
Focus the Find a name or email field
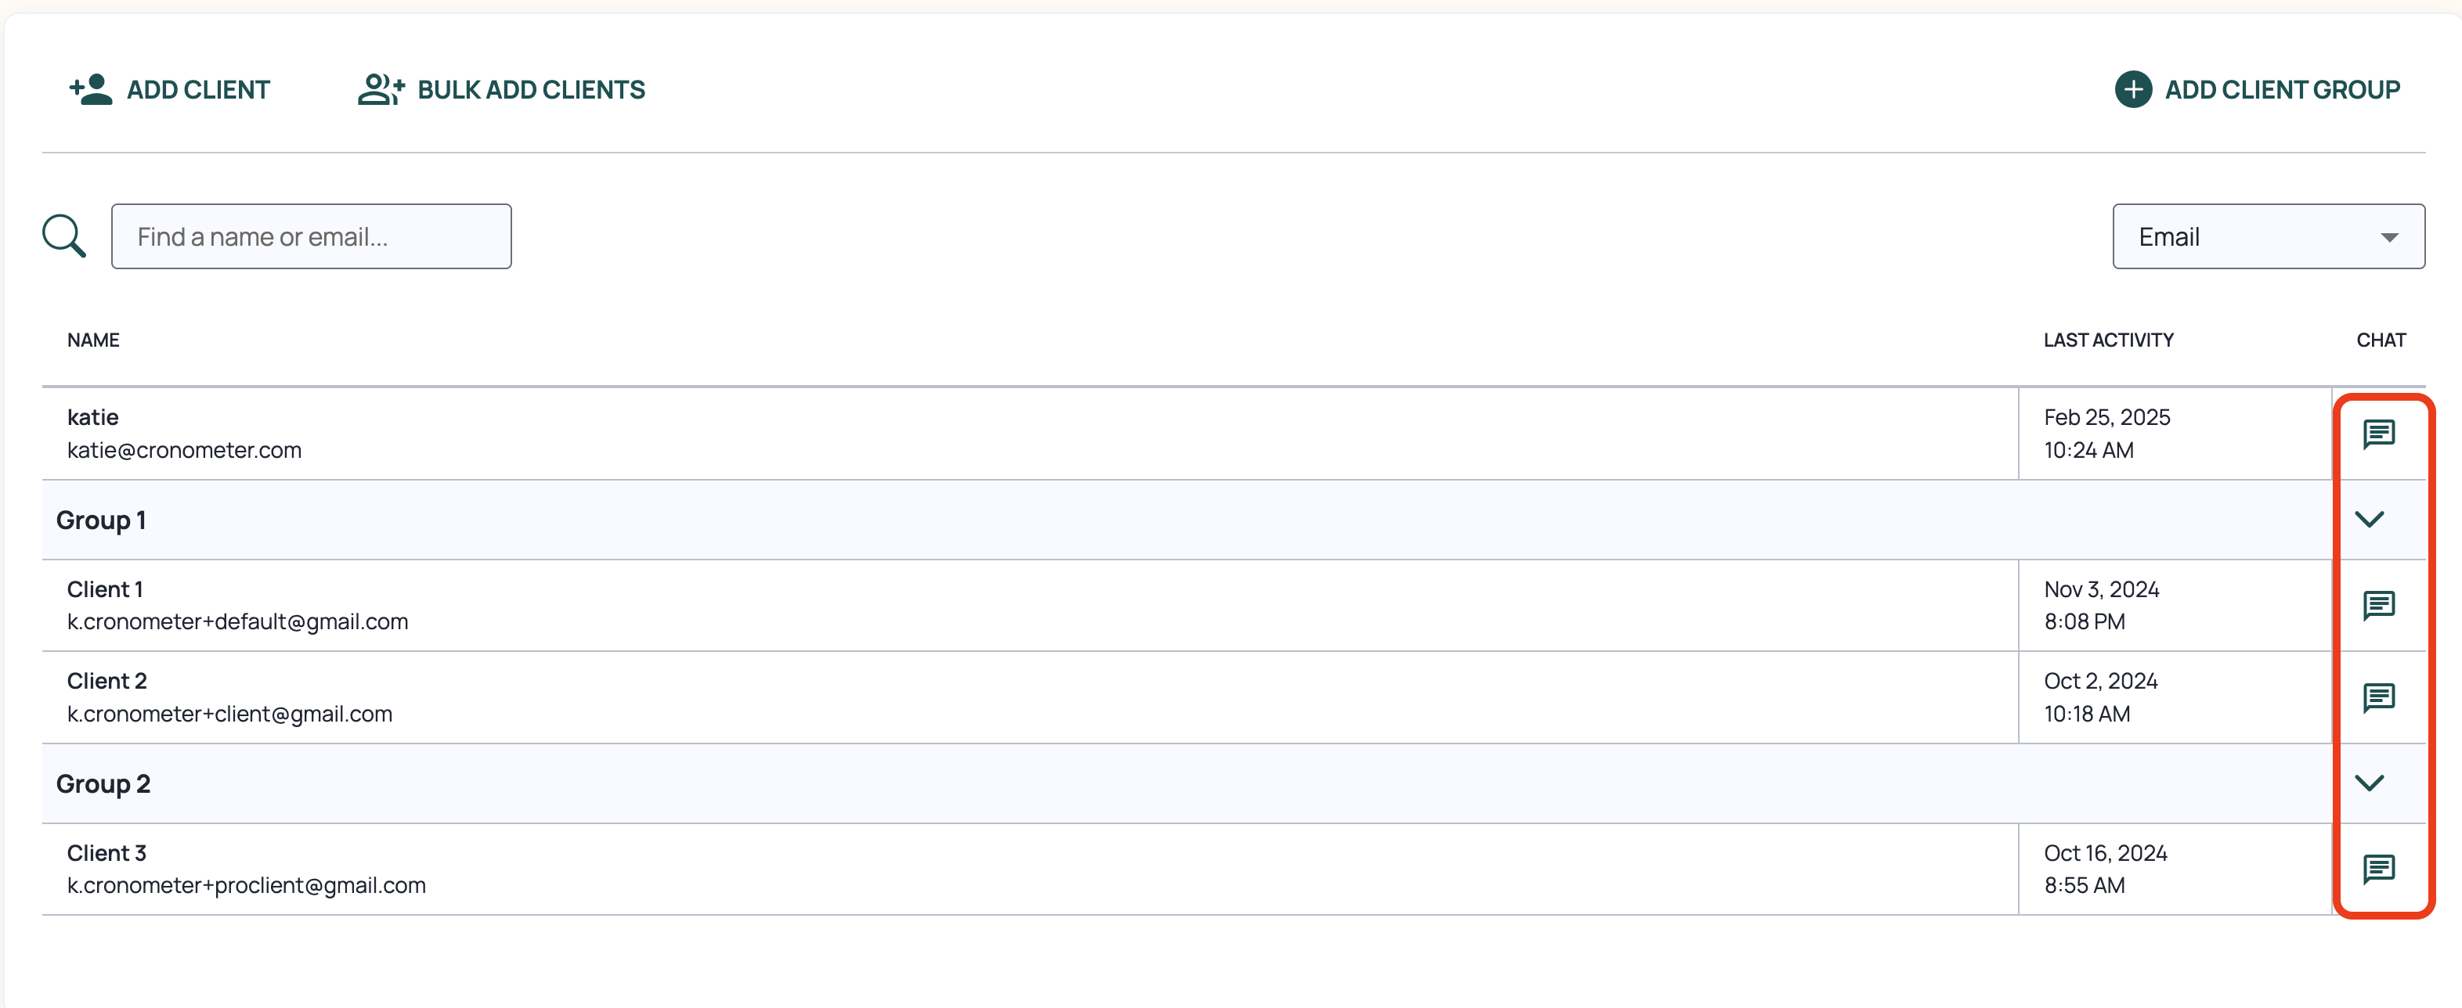tap(311, 236)
